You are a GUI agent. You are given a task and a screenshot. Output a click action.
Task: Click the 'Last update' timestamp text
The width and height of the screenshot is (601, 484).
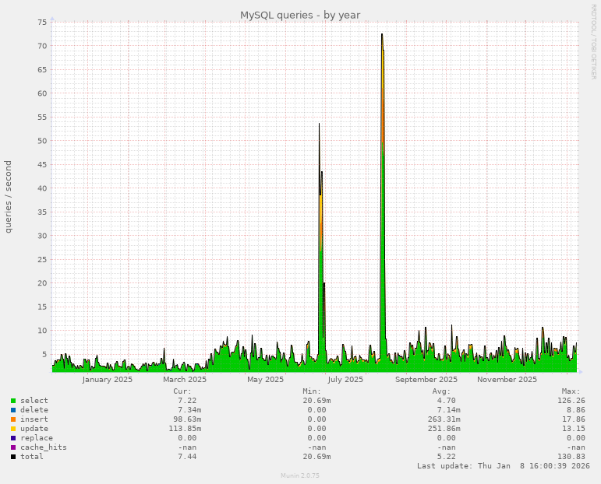tap(504, 466)
